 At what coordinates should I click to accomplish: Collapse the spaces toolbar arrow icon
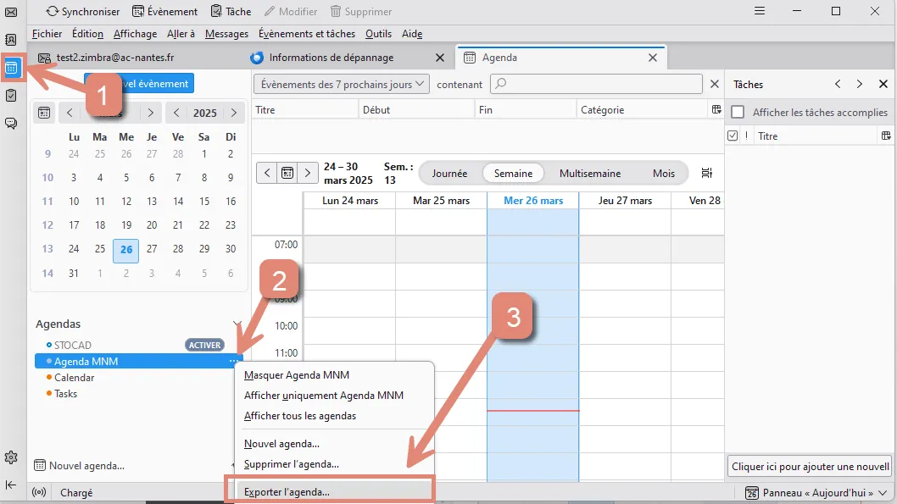coord(11,485)
